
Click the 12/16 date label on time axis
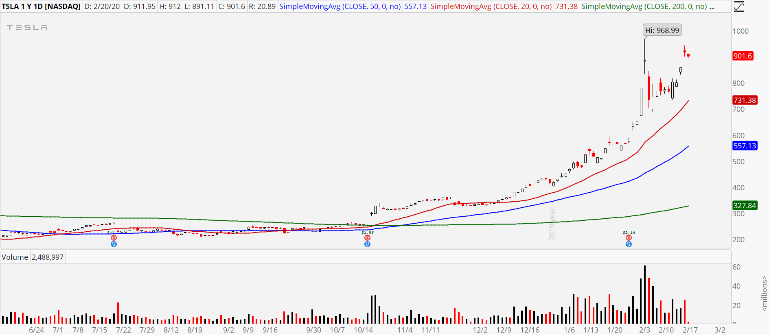[530, 330]
